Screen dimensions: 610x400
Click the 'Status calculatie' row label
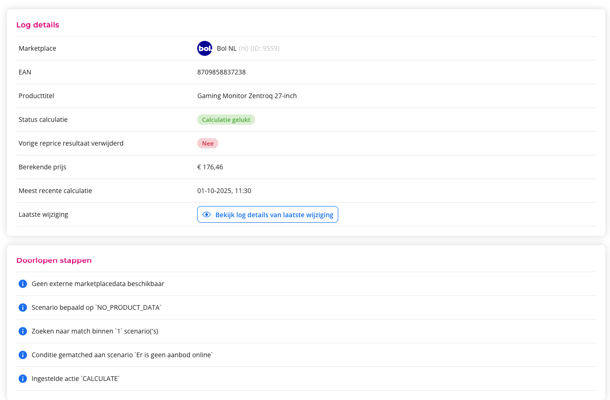coord(43,120)
